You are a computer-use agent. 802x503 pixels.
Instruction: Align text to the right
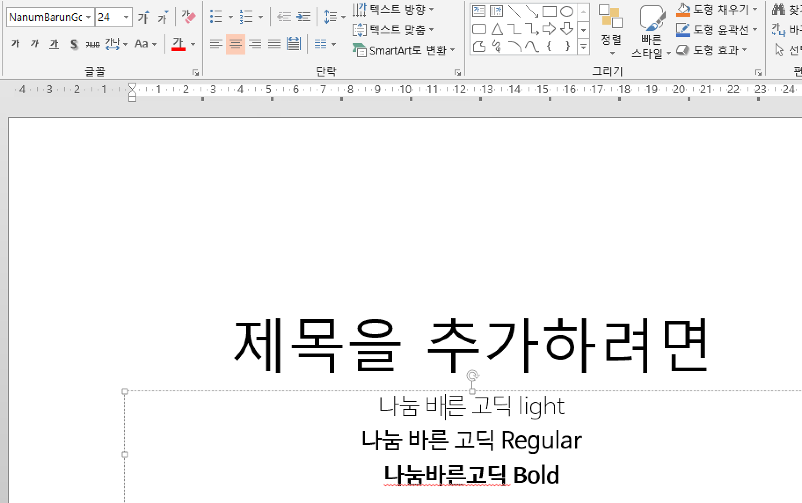click(x=255, y=44)
